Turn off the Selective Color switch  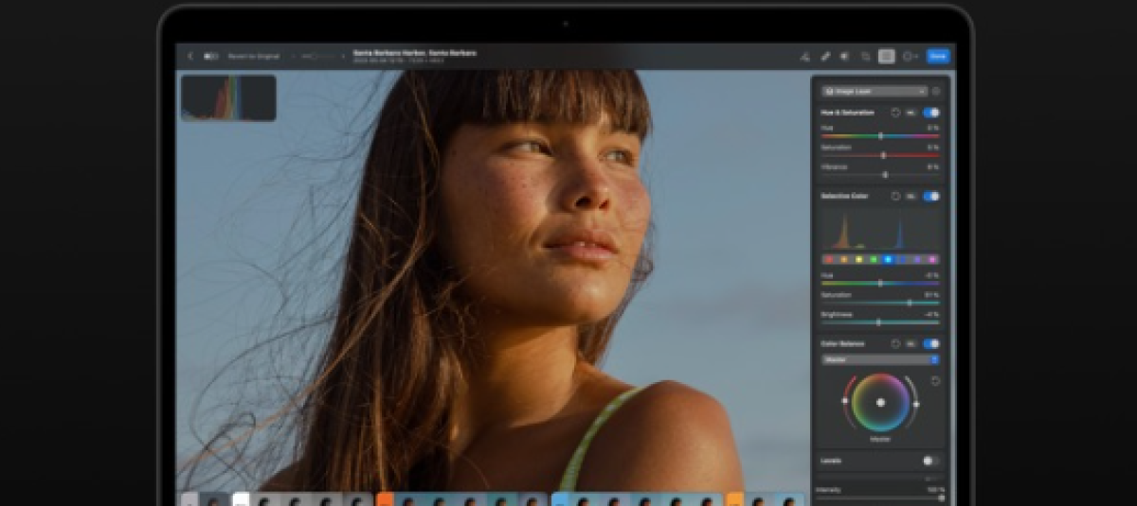point(930,197)
